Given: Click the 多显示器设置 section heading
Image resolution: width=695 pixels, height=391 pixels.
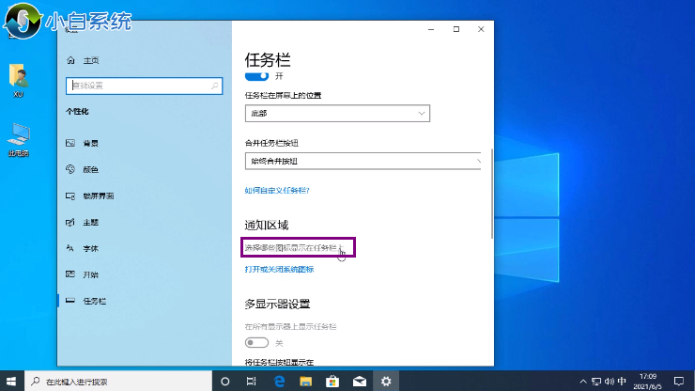Looking at the screenshot, I should pyautogui.click(x=277, y=304).
